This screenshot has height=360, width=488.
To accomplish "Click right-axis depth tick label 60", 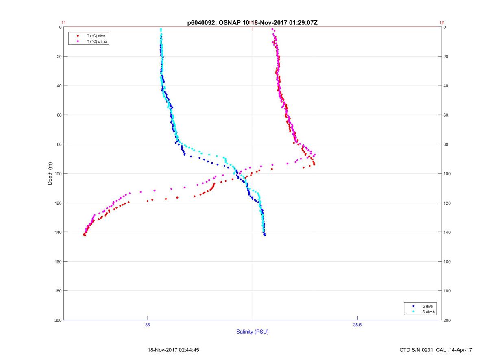I will tap(446, 115).
